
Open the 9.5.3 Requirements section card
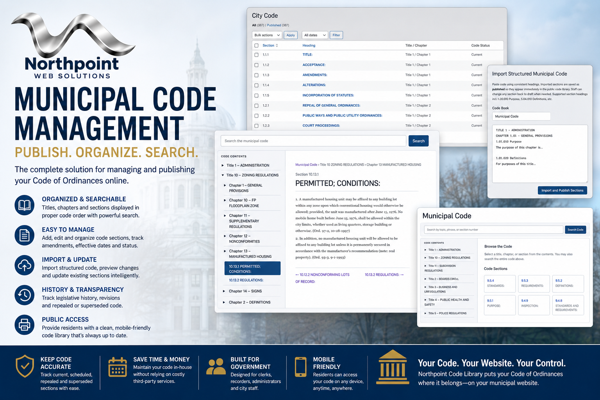point(534,284)
